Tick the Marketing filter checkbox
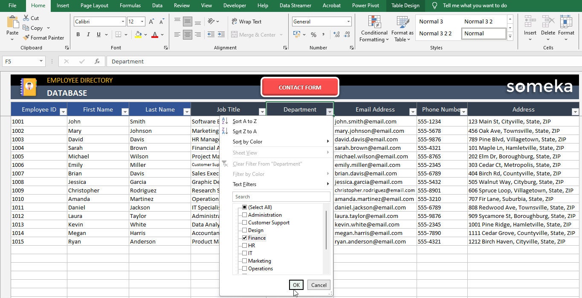 [245, 261]
